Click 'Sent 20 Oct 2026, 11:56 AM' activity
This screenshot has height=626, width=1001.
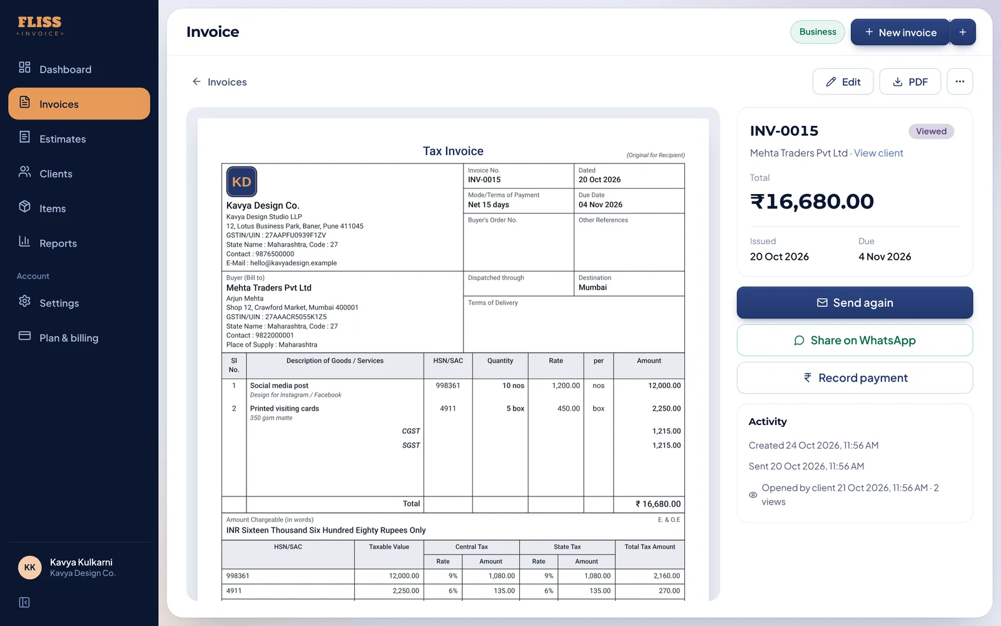(806, 466)
